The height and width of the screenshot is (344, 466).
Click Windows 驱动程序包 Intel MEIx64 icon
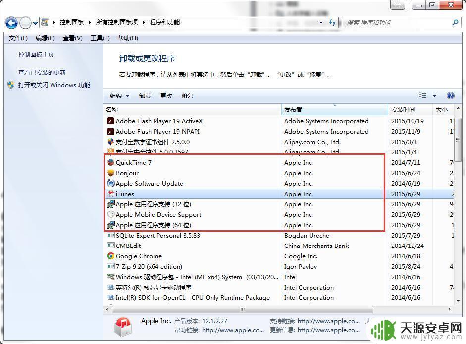tap(110, 277)
